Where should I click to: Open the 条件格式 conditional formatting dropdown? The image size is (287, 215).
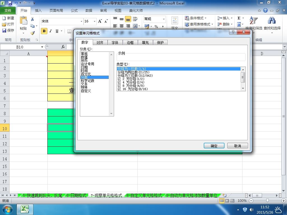195,18
